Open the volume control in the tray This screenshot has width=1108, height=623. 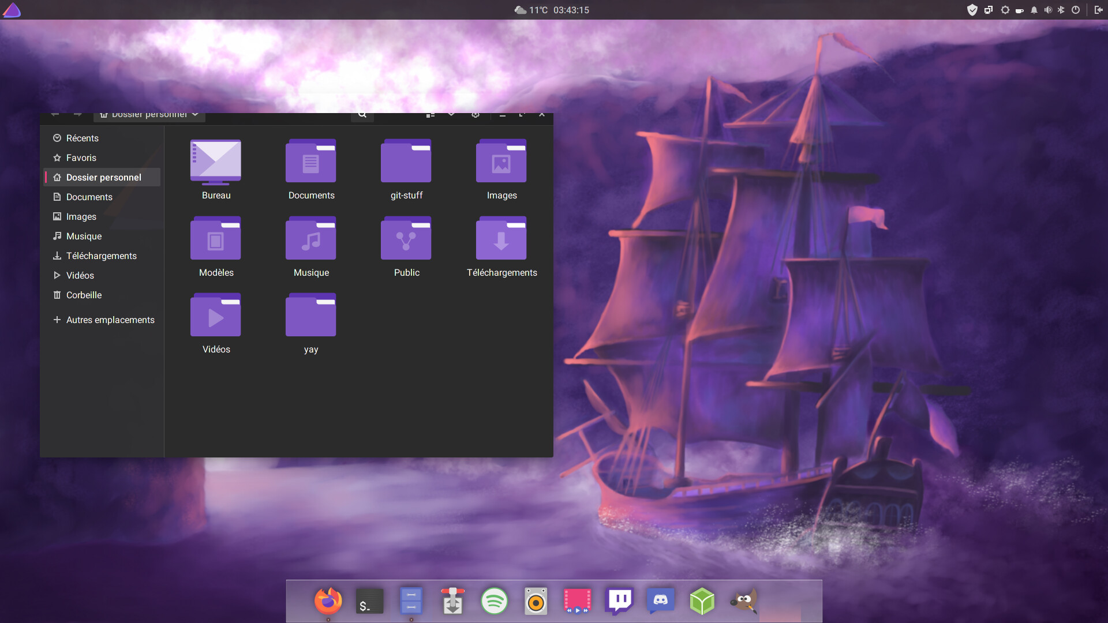point(1048,10)
